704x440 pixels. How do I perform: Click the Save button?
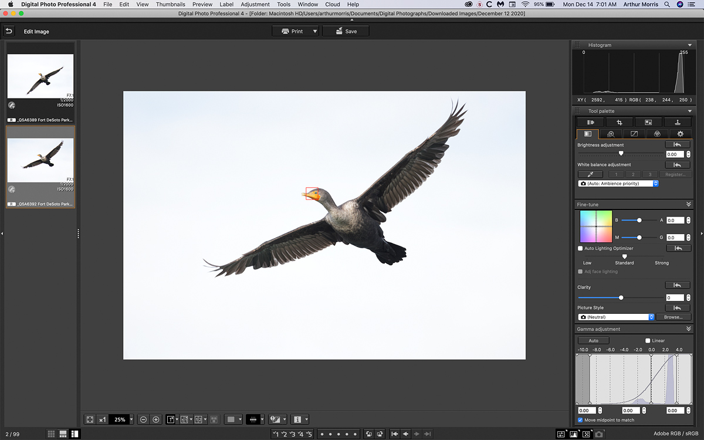pos(346,31)
